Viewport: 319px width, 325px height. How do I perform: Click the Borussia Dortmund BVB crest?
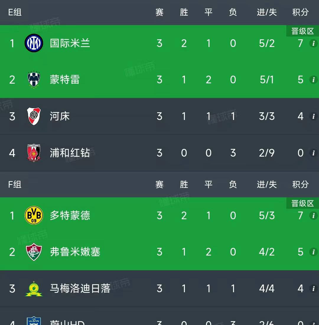click(34, 215)
